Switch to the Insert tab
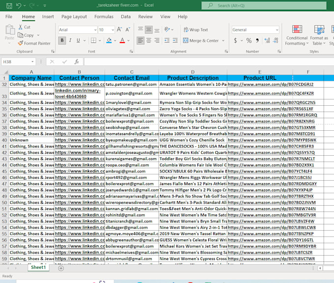The image size is (334, 283). (48, 17)
